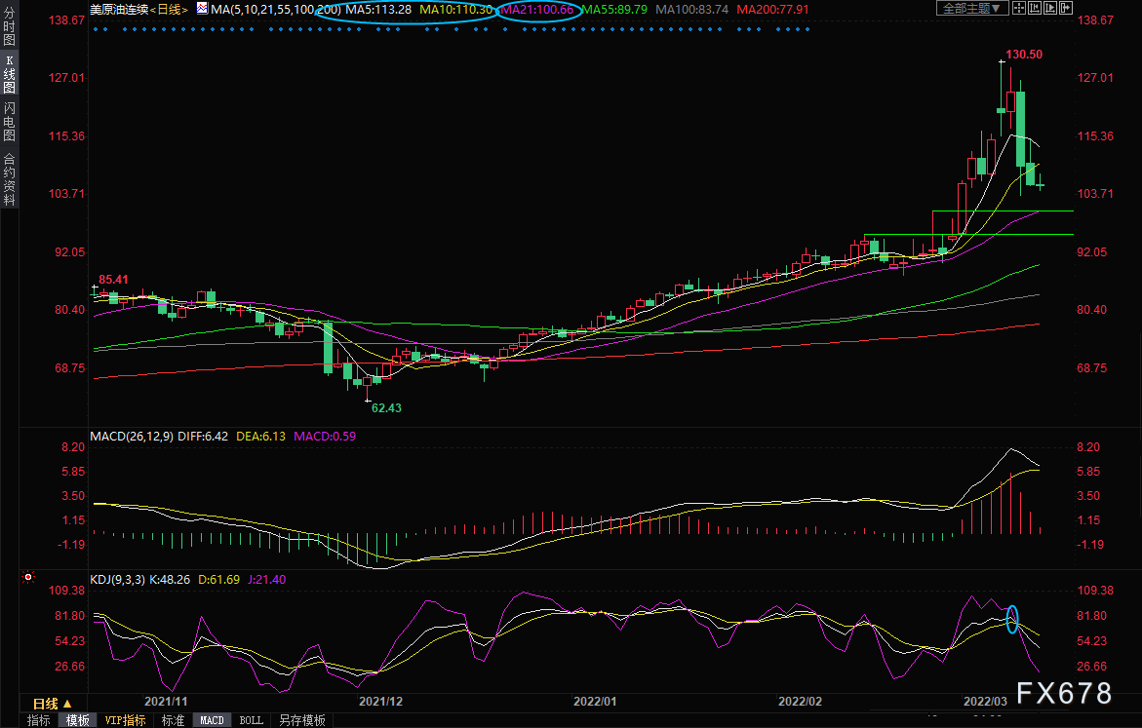Click the MA indicator chart icon

click(202, 9)
